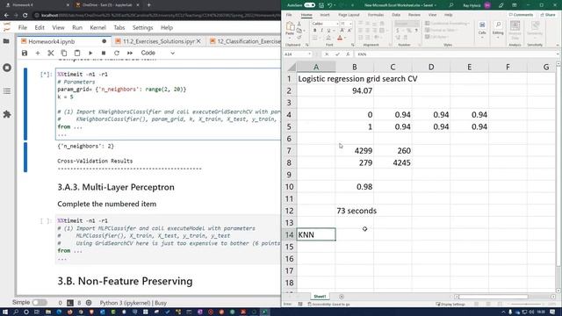Open the Excel Editing group dropdown
The height and width of the screenshot is (316, 562).
tap(498, 29)
